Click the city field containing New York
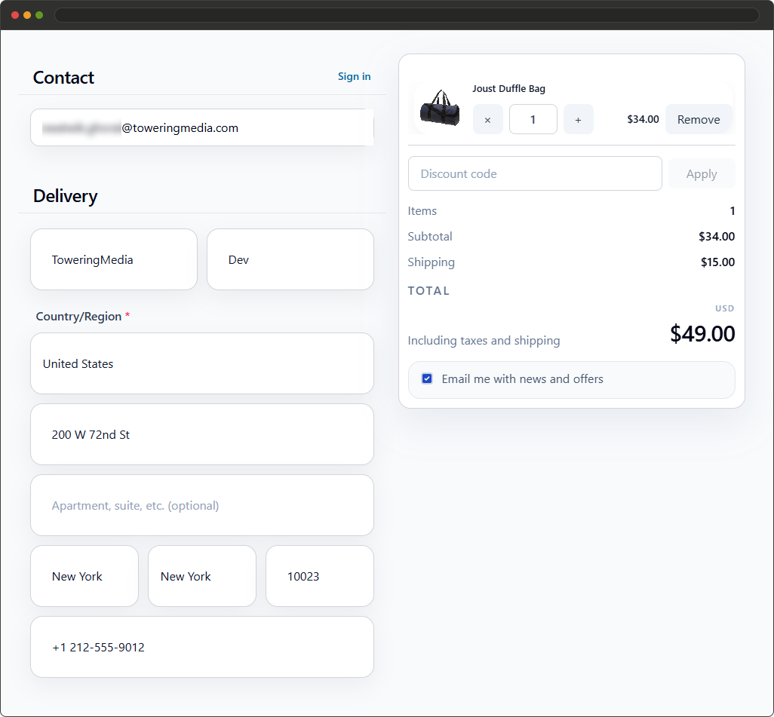 [84, 576]
